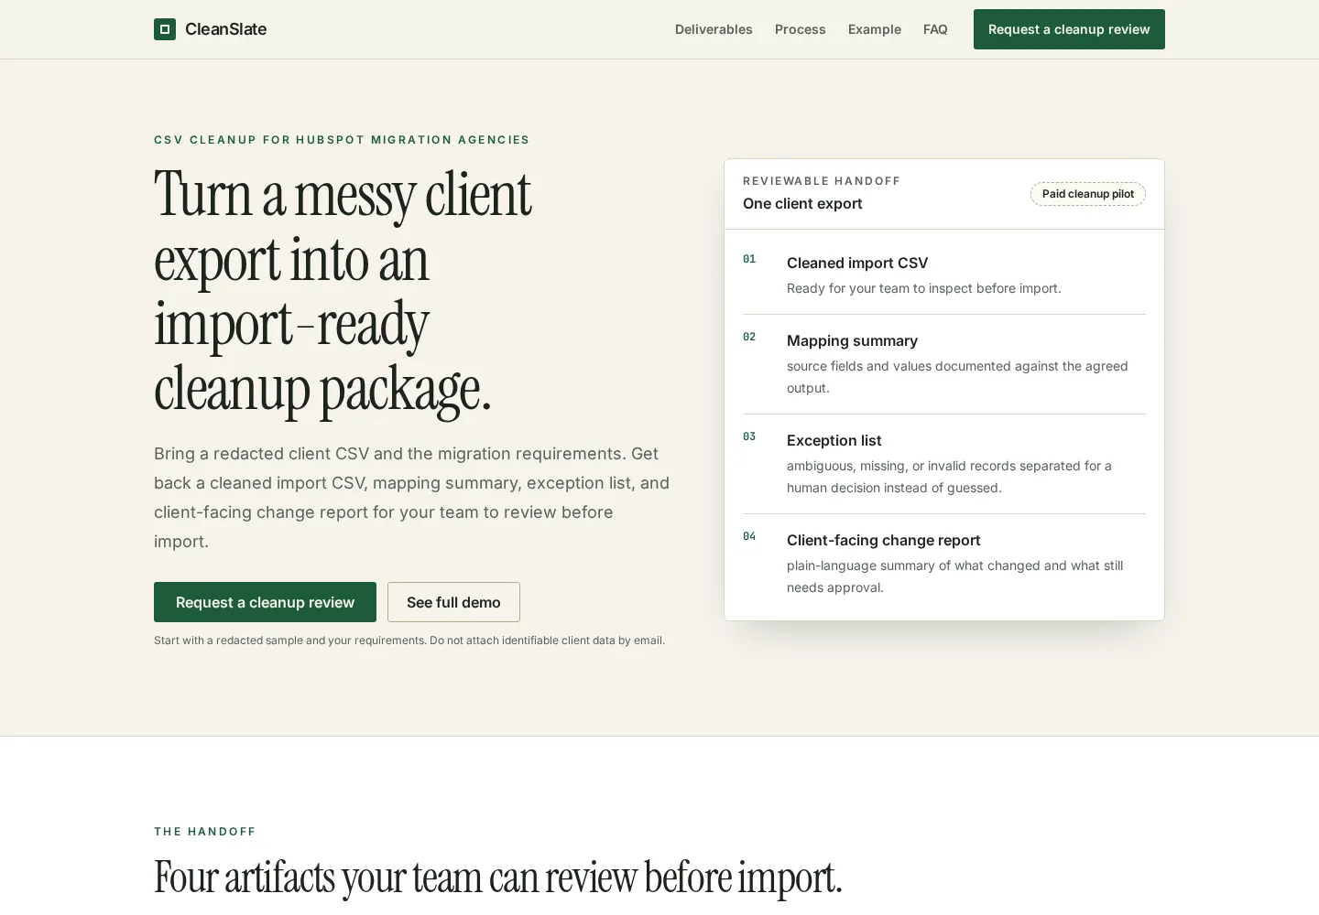Open the CleanSlate brand name link
The image size is (1319, 915).
225,29
